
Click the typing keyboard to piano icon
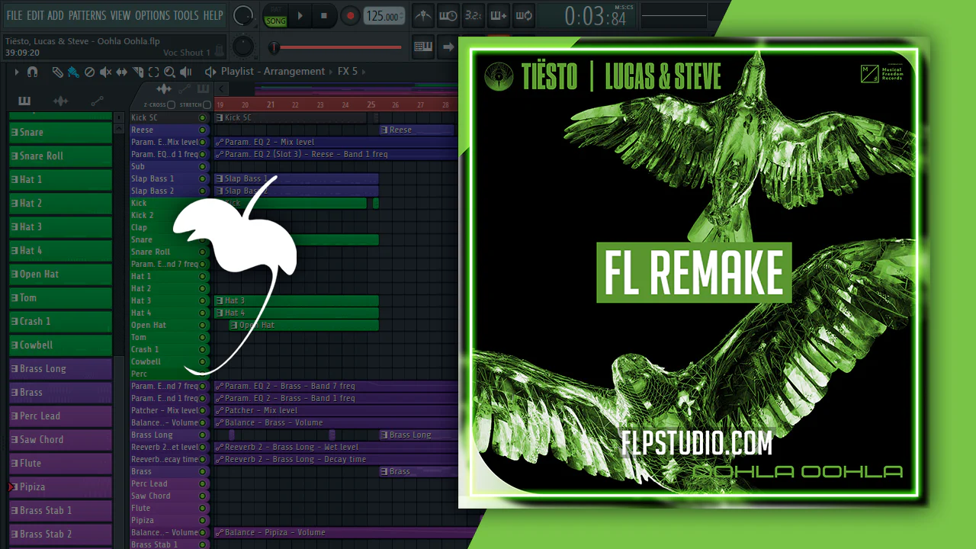[x=423, y=47]
